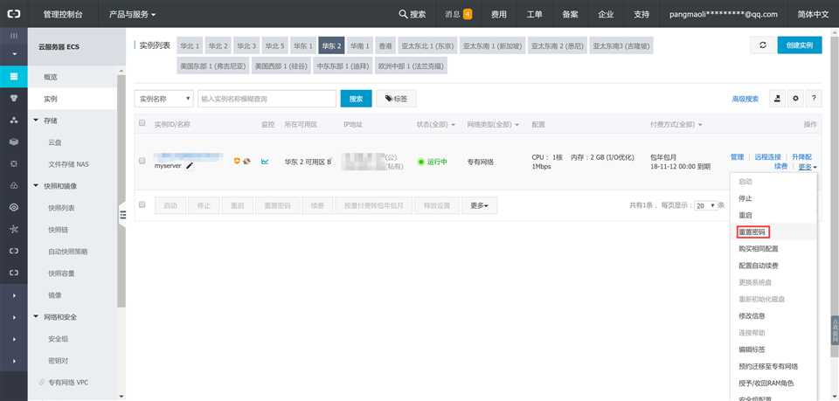Open the search magnifier in top bar

point(404,14)
